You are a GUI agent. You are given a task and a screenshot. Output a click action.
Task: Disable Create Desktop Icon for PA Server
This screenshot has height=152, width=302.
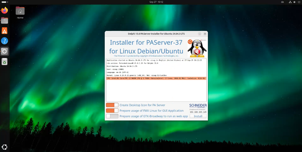pyautogui.click(x=112, y=105)
